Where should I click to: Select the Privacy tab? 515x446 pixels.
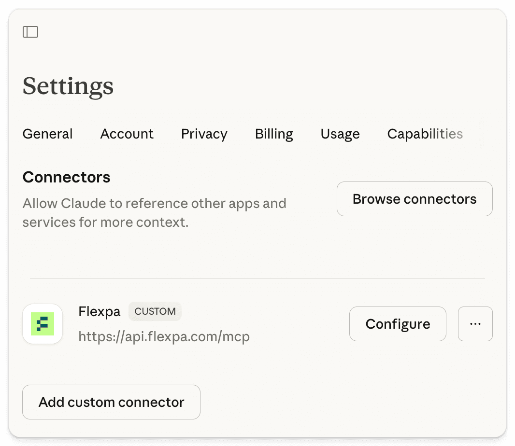[x=204, y=134]
